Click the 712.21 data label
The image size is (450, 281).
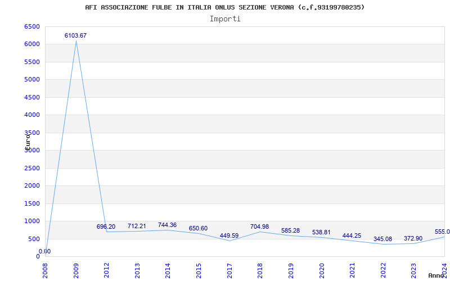(137, 226)
